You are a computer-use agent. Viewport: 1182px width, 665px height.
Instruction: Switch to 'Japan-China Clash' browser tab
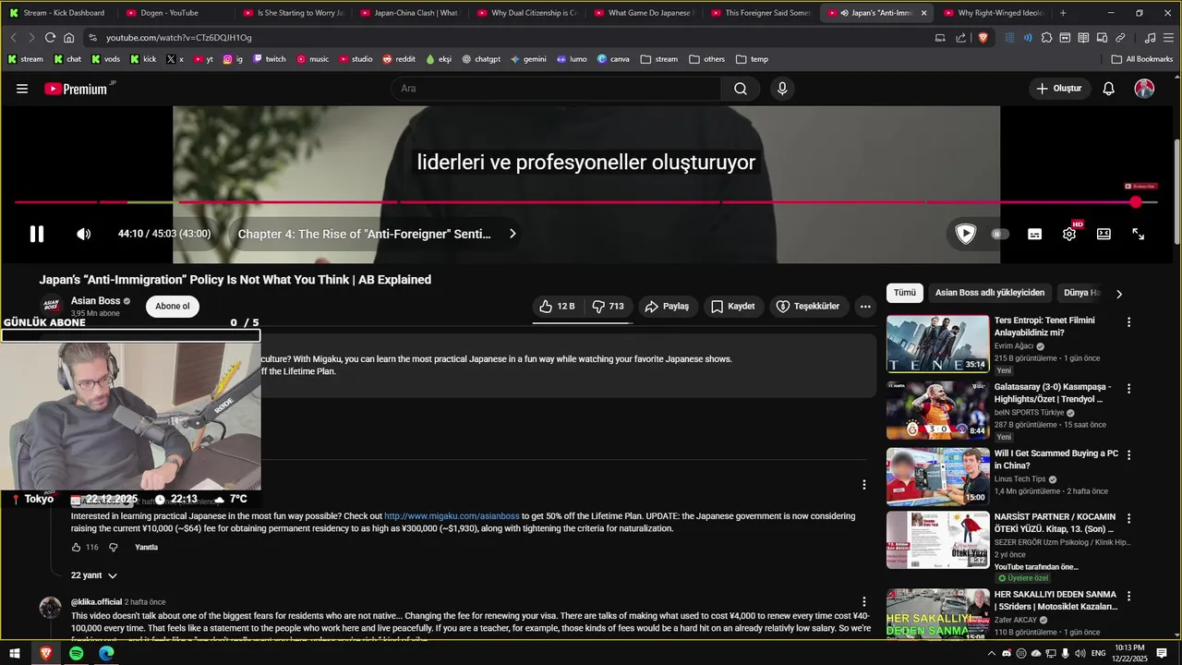pos(410,13)
